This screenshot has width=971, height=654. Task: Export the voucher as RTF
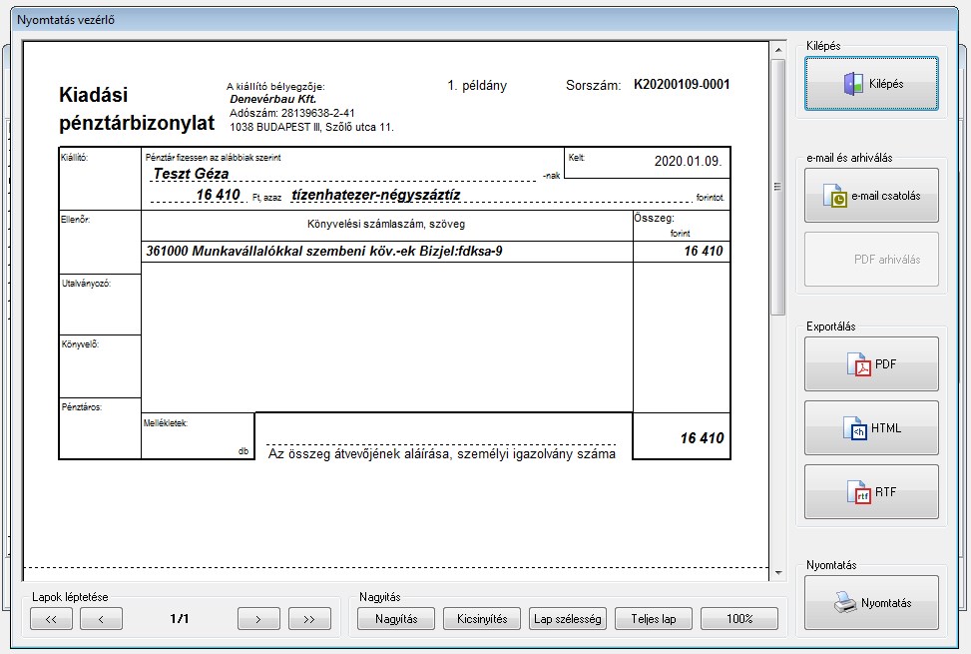pyautogui.click(x=871, y=491)
